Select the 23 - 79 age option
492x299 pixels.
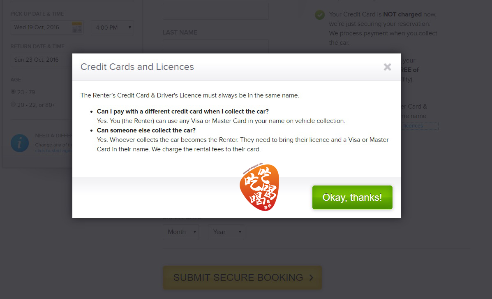coord(13,92)
